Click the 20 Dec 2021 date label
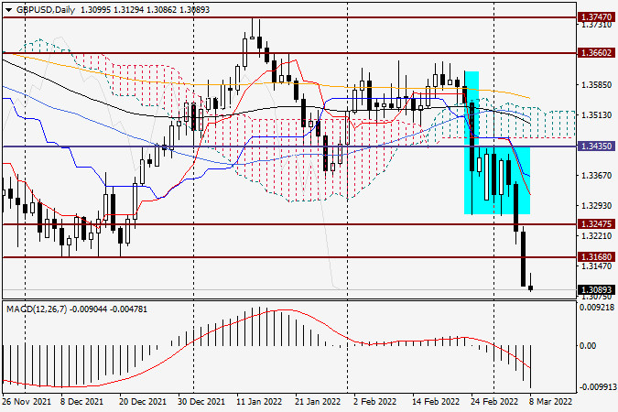This screenshot has width=618, height=412. (x=142, y=402)
